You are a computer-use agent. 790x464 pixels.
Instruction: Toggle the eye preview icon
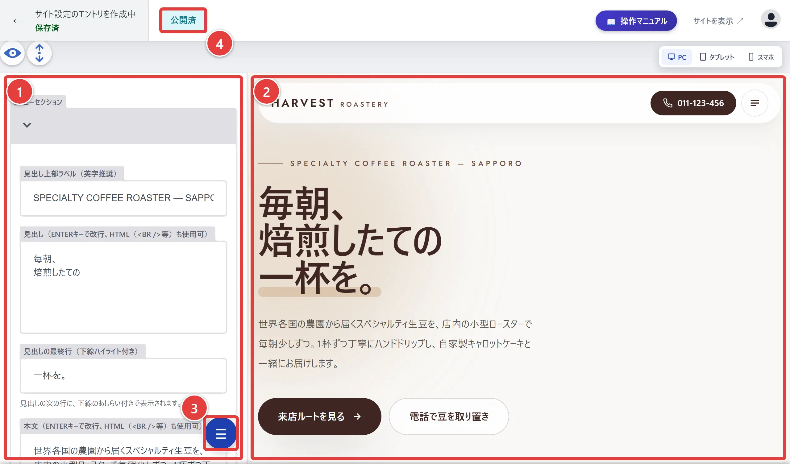coord(13,53)
